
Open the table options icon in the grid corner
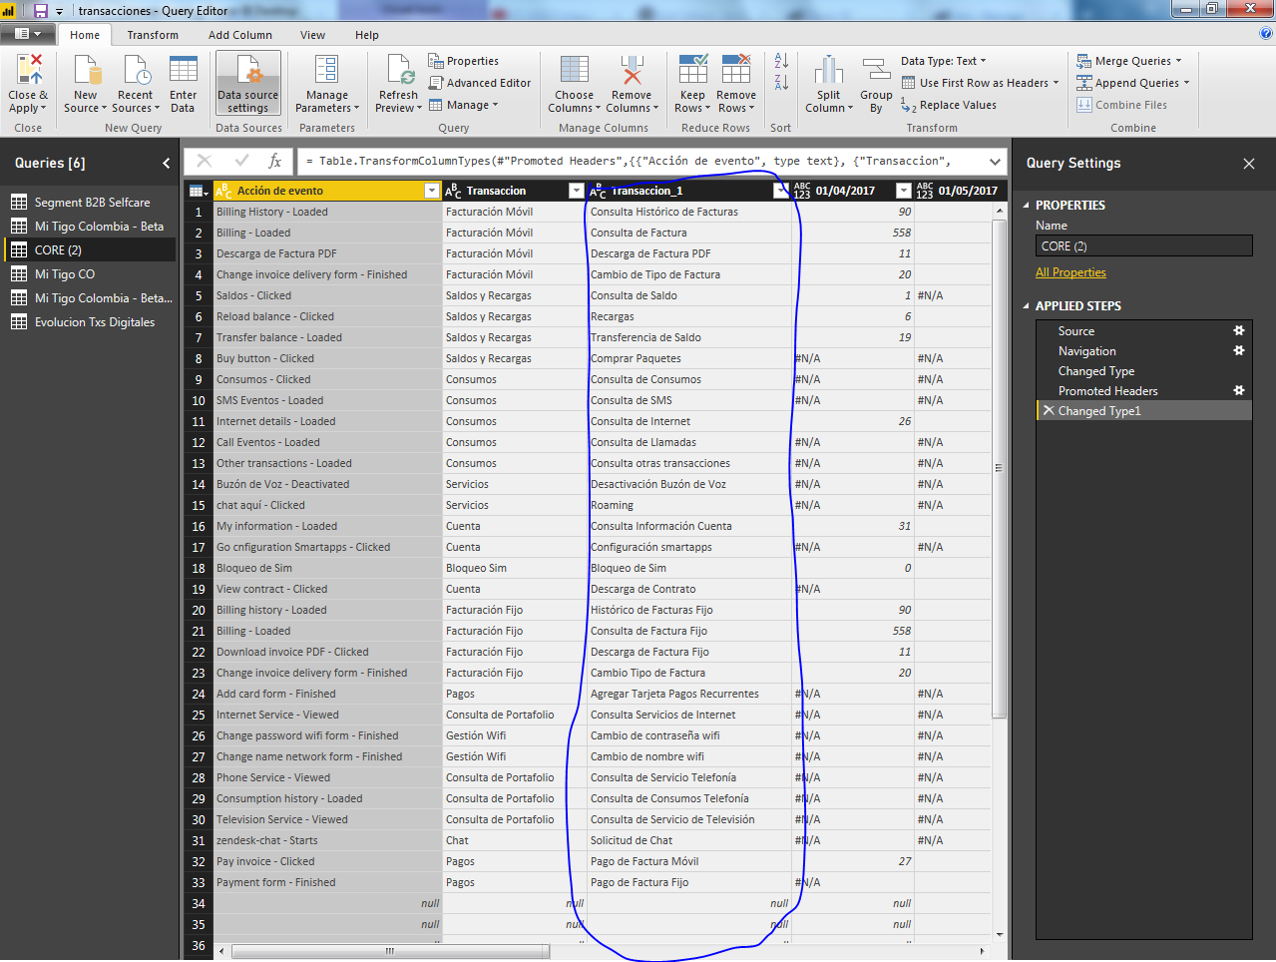coord(198,191)
